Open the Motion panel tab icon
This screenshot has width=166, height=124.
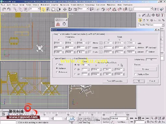point(153,15)
